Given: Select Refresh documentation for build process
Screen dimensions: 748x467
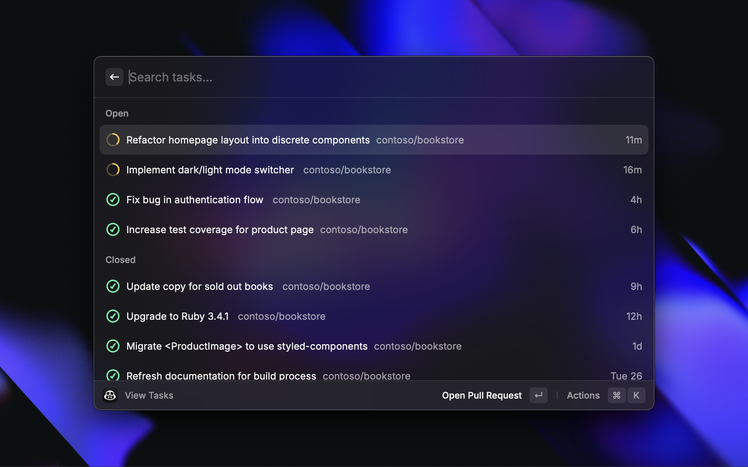Looking at the screenshot, I should (221, 375).
